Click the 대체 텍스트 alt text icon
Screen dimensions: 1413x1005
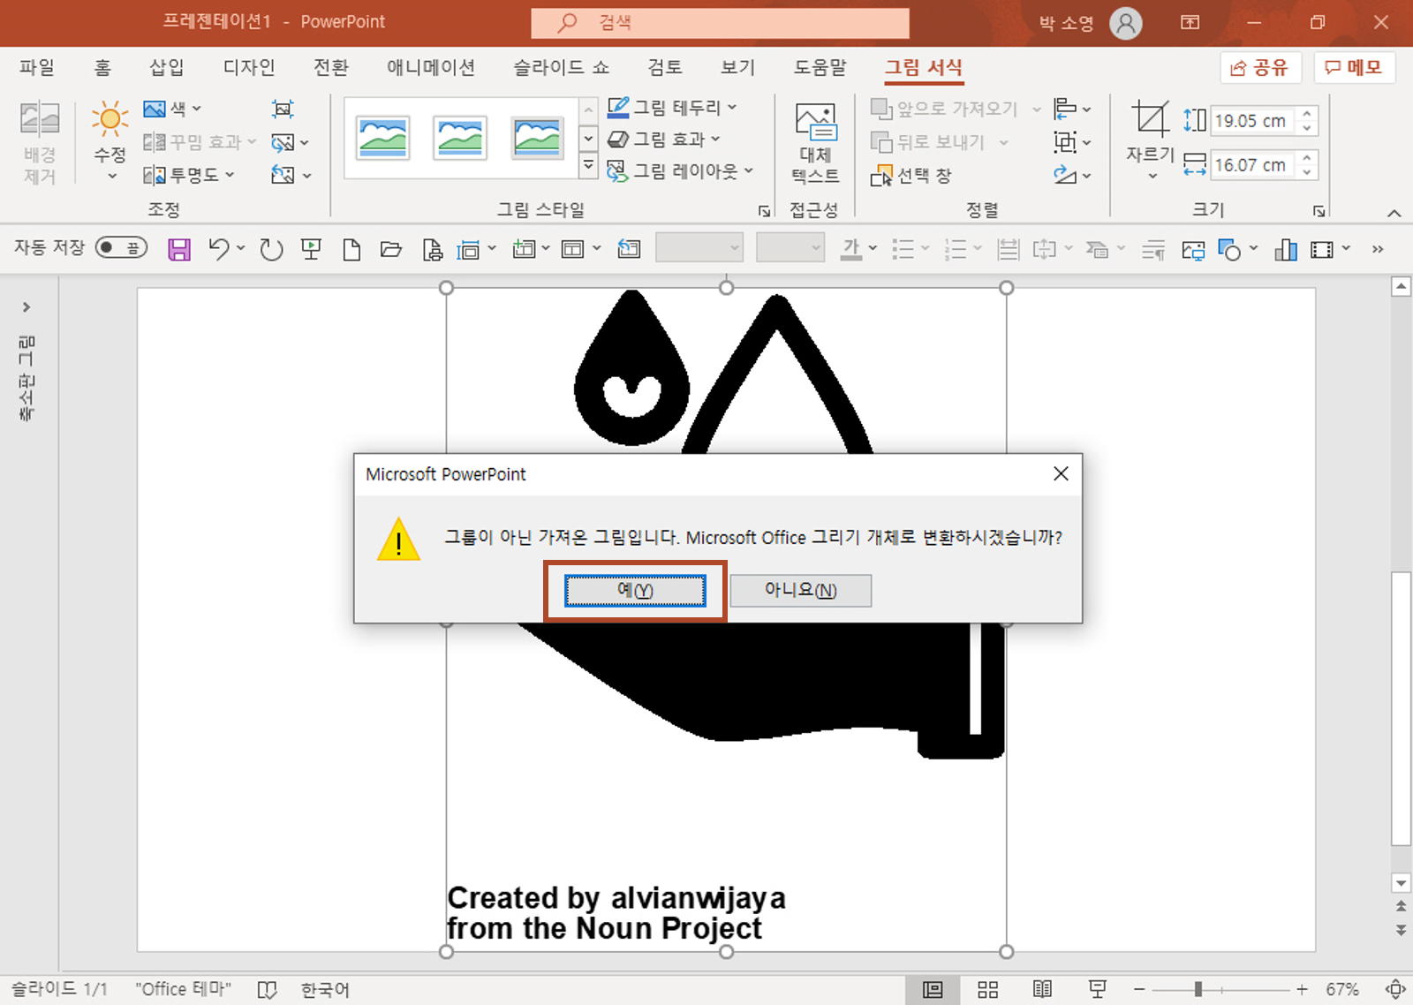point(815,143)
